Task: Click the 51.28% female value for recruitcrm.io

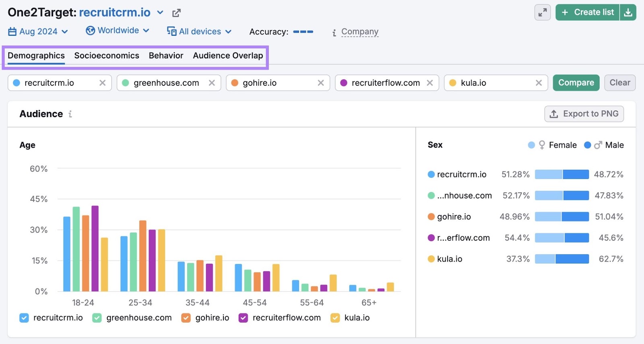Action: pyautogui.click(x=516, y=174)
